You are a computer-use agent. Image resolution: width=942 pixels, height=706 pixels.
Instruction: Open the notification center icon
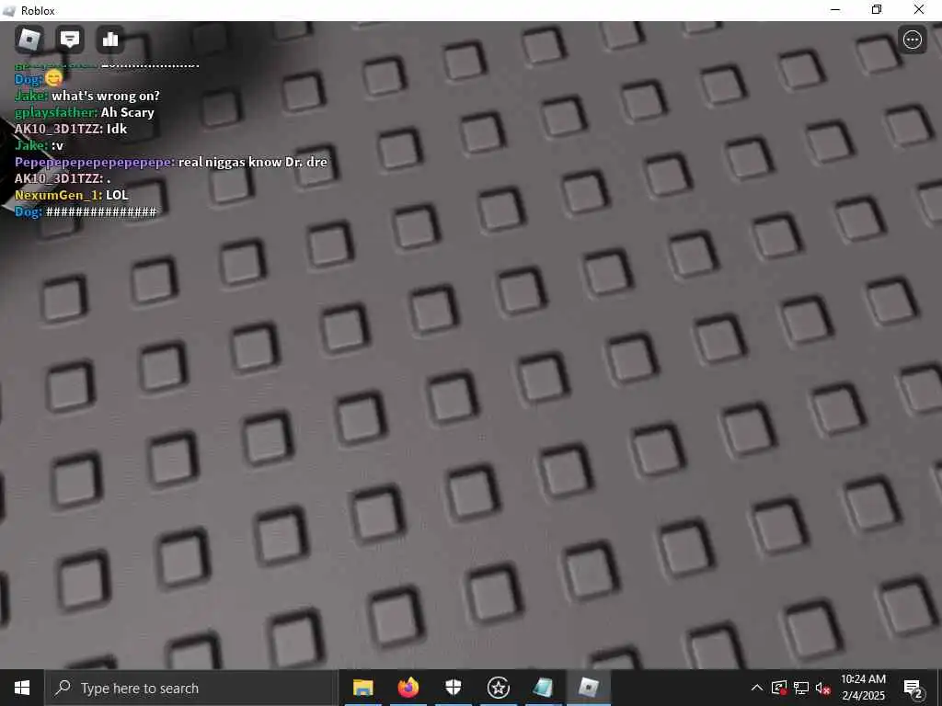(x=913, y=688)
